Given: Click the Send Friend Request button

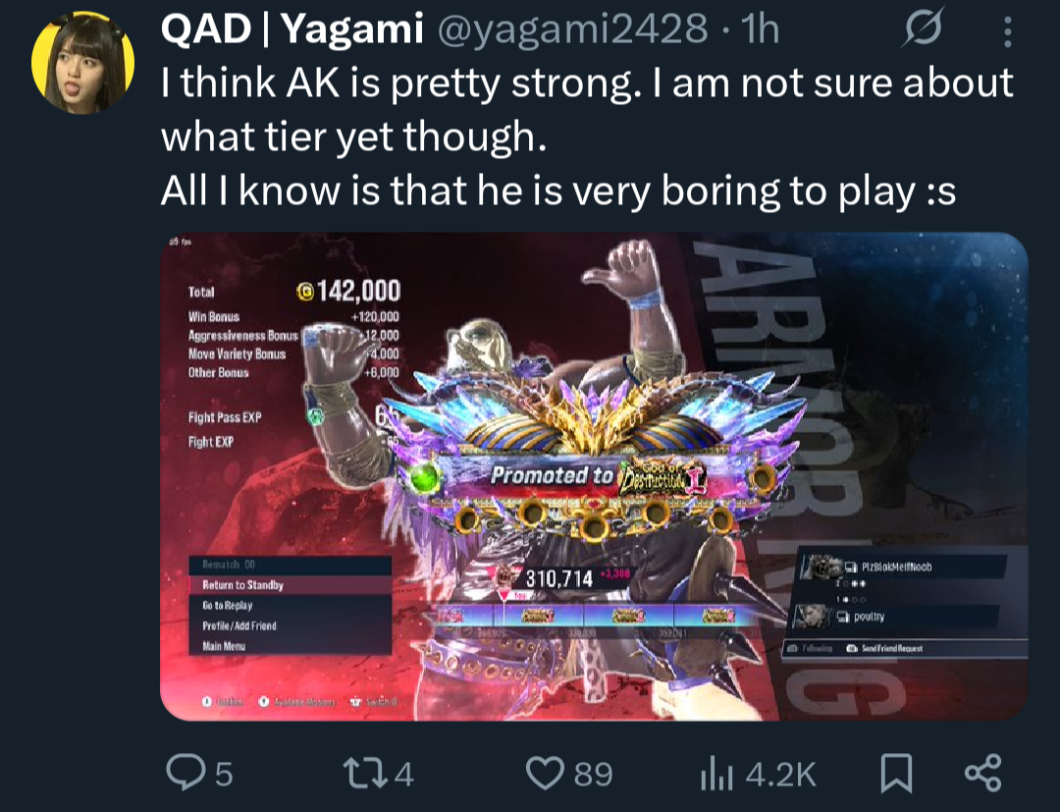Looking at the screenshot, I should click(885, 648).
